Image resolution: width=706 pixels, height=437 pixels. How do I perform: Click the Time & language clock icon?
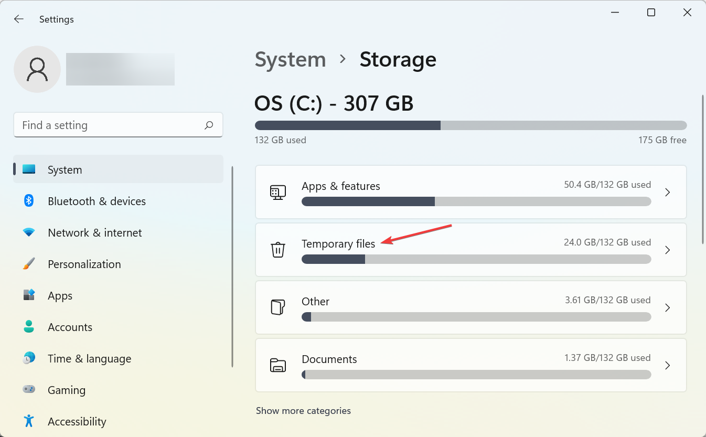(x=29, y=358)
